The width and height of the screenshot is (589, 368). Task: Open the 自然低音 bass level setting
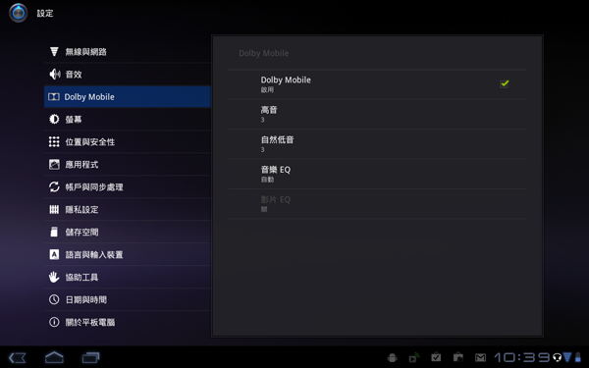377,144
